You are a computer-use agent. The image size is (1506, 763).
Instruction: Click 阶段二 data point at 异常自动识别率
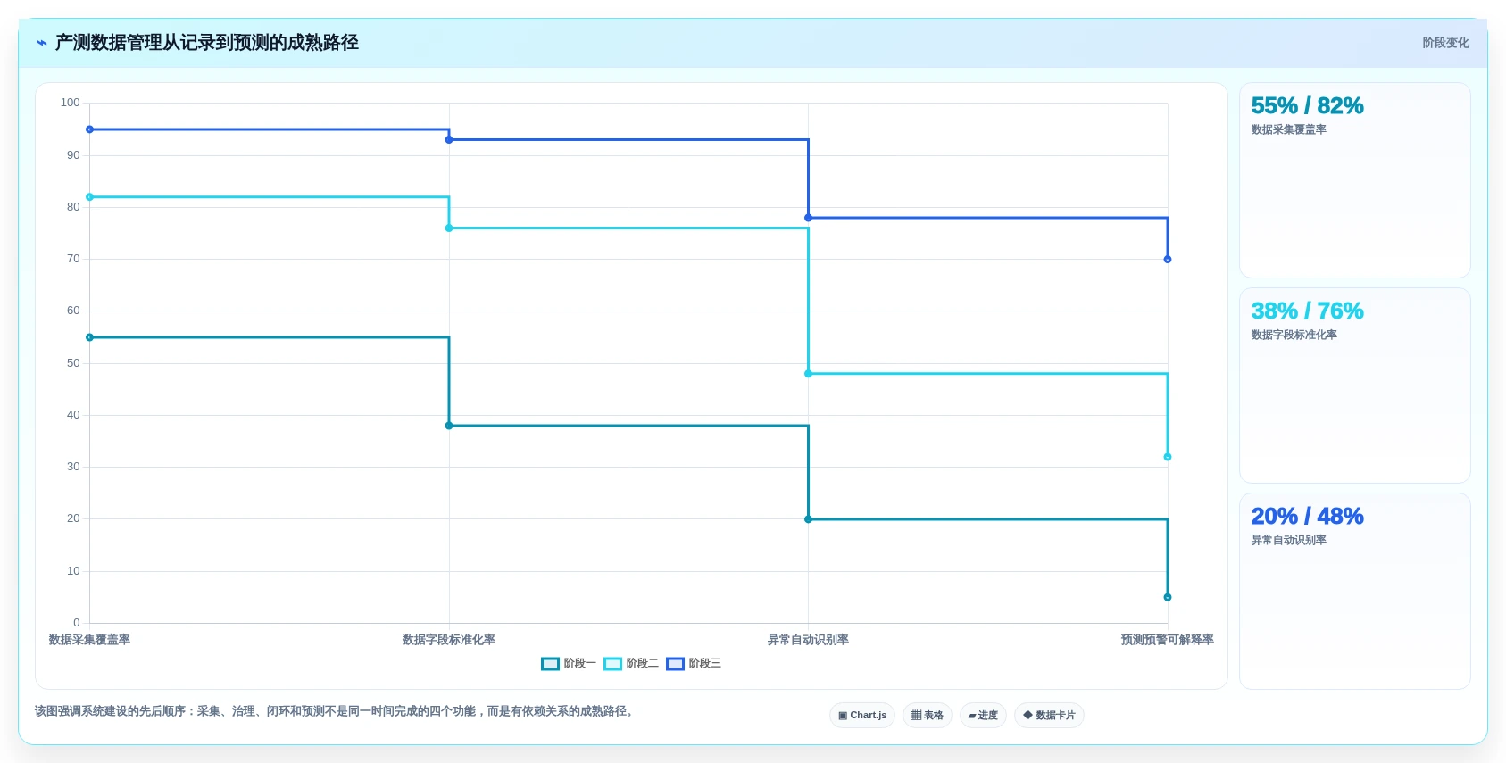[x=809, y=374]
